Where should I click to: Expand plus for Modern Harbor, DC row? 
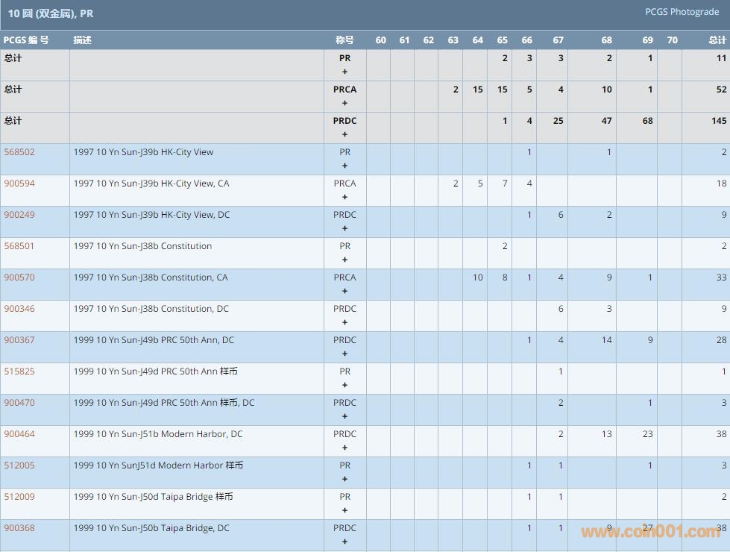pos(344,448)
